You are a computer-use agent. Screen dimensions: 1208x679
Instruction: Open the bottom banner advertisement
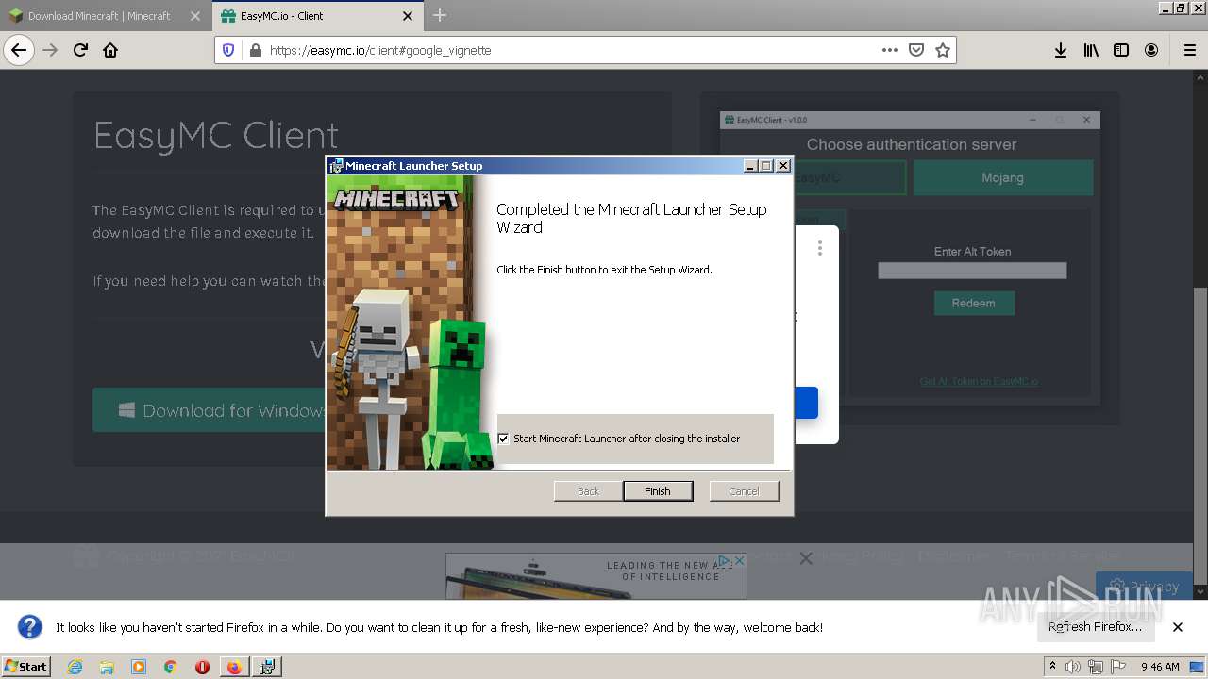click(596, 576)
